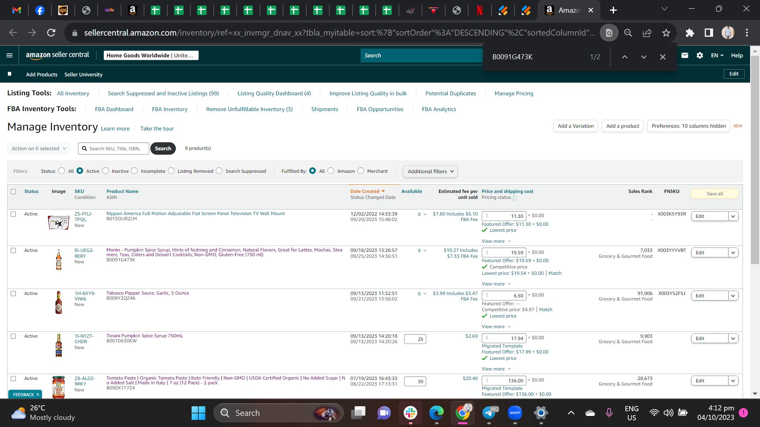Close the find-in-page bar
Screen dimensions: 760x427
(663, 57)
